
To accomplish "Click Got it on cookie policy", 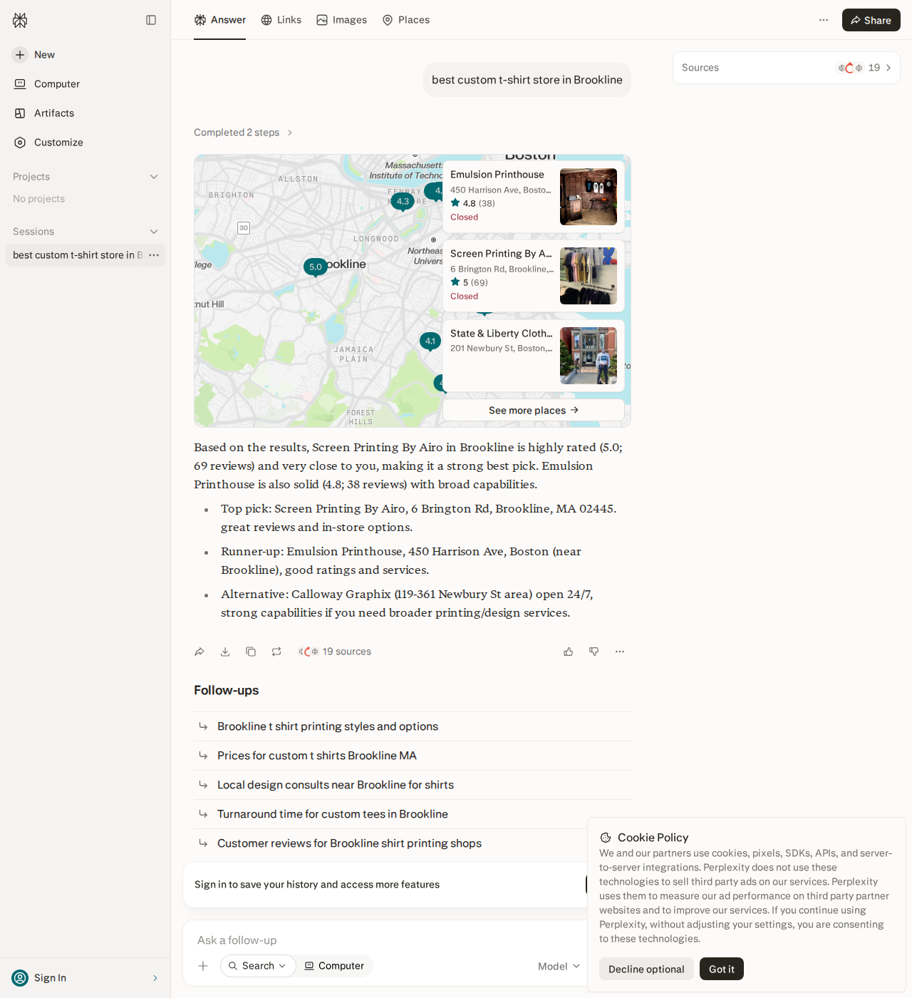I will tap(722, 969).
